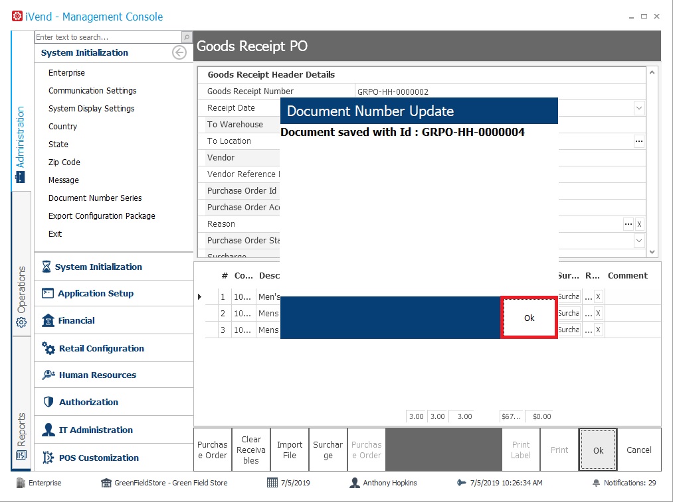673x502 pixels.
Task: Click the System Initialization hourglass icon
Action: click(x=47, y=267)
